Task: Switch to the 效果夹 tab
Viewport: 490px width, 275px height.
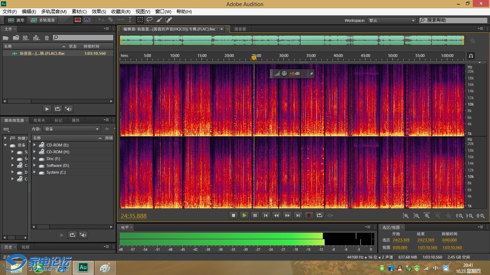Action: click(x=39, y=120)
